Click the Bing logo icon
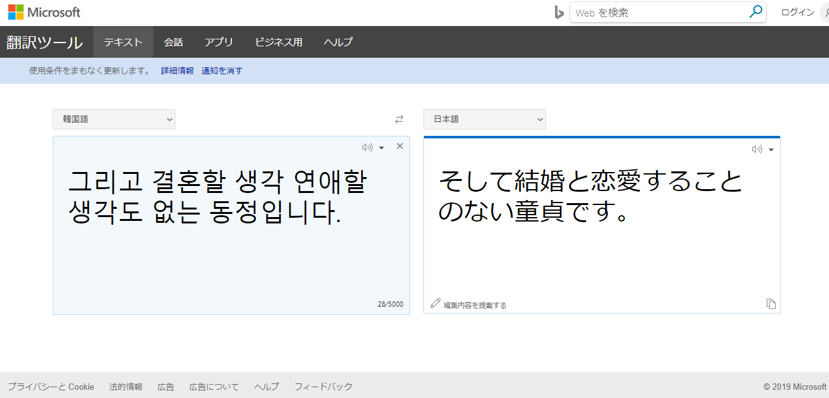The height and width of the screenshot is (398, 829). [x=559, y=12]
